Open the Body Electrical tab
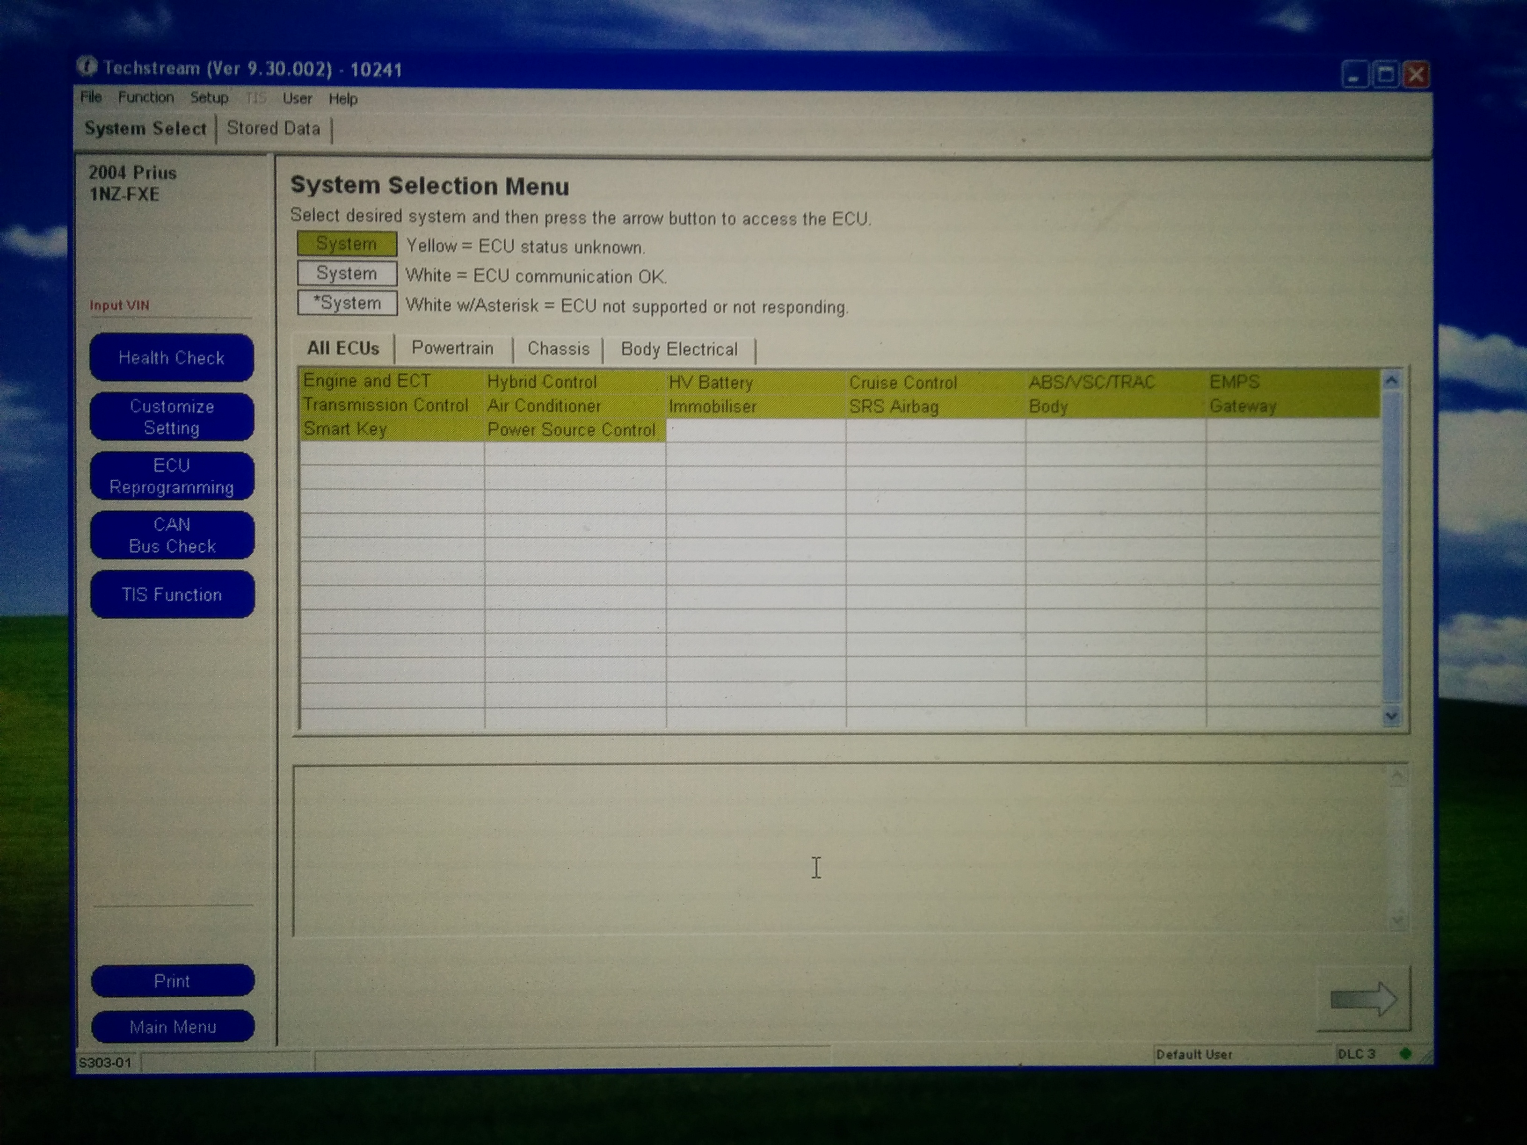Viewport: 1527px width, 1145px height. [679, 349]
